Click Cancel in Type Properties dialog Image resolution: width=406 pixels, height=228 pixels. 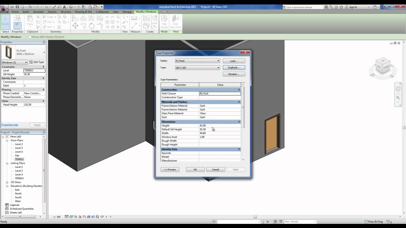(215, 169)
